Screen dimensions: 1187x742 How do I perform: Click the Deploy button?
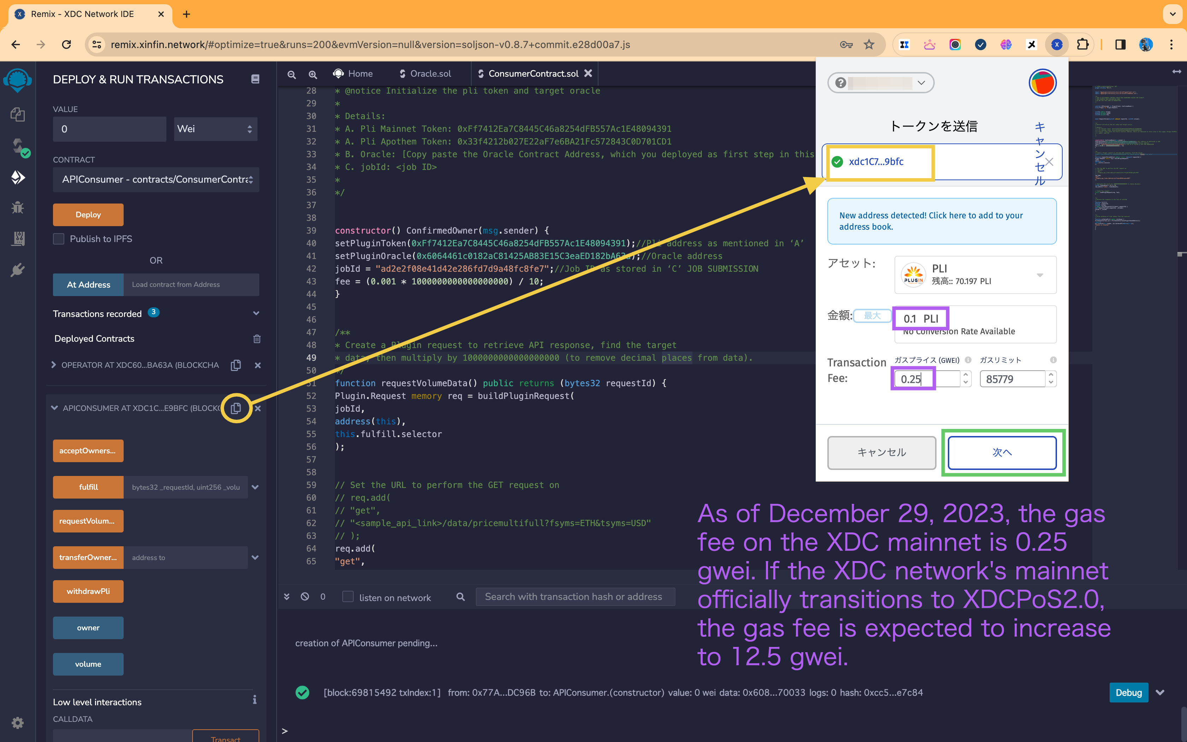click(88, 214)
